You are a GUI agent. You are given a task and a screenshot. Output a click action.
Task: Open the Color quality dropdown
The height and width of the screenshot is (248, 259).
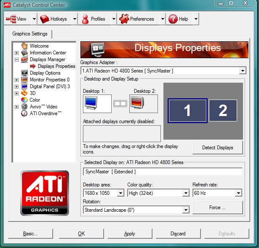186,193
